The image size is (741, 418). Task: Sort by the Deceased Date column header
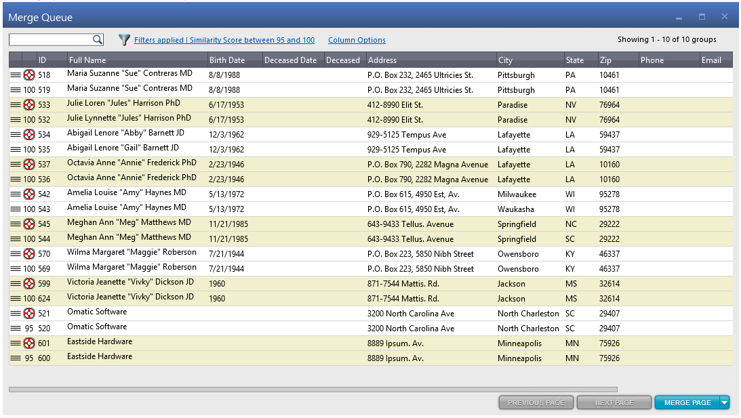pyautogui.click(x=293, y=60)
